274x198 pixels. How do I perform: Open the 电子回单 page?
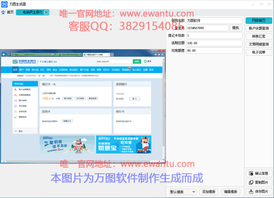point(259,53)
